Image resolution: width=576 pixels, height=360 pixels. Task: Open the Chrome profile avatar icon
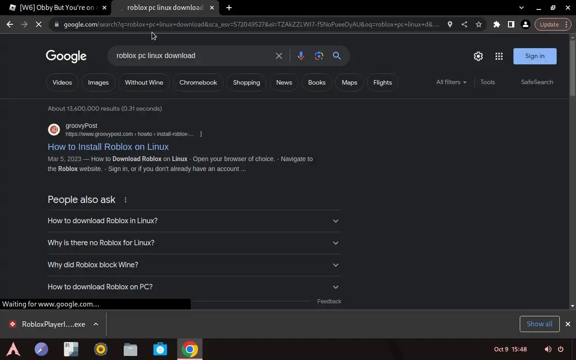click(x=525, y=24)
